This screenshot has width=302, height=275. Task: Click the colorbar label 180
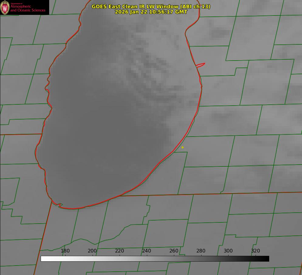(x=65, y=251)
